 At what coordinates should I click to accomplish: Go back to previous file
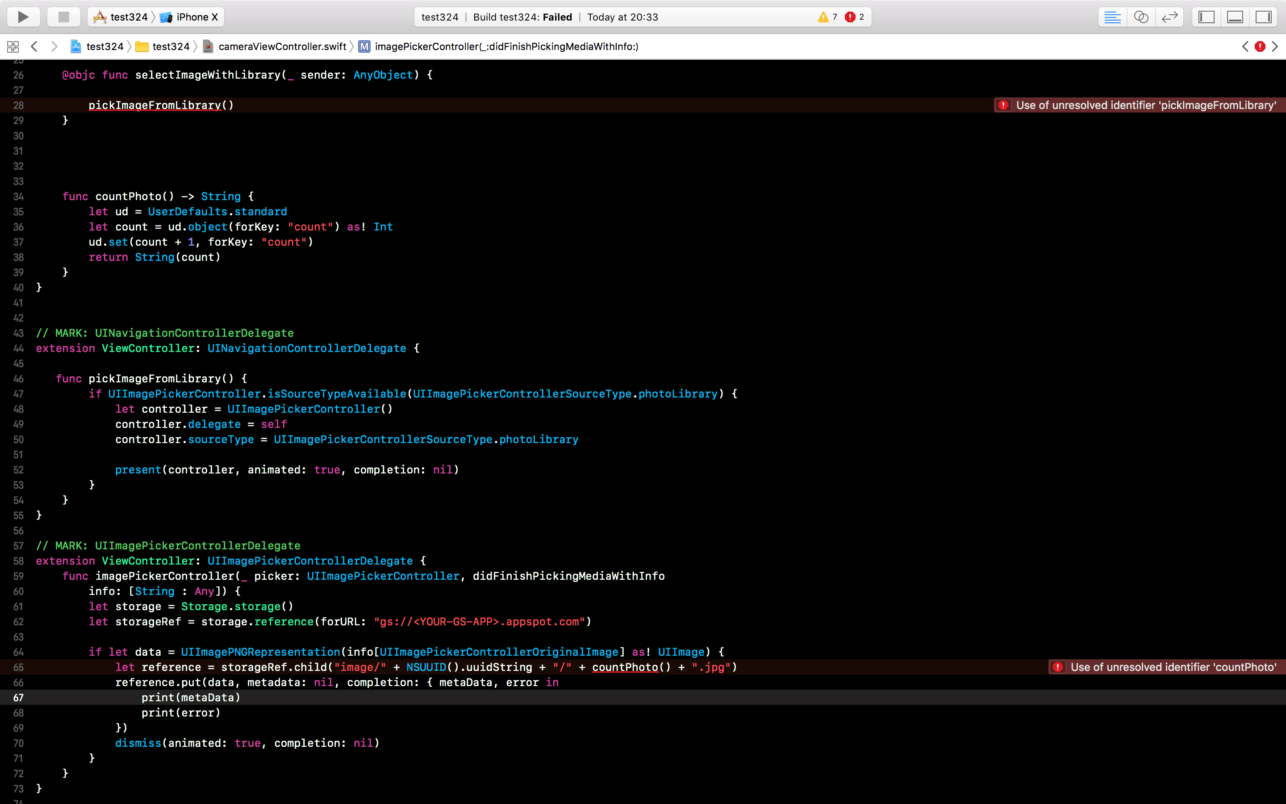pyautogui.click(x=34, y=47)
